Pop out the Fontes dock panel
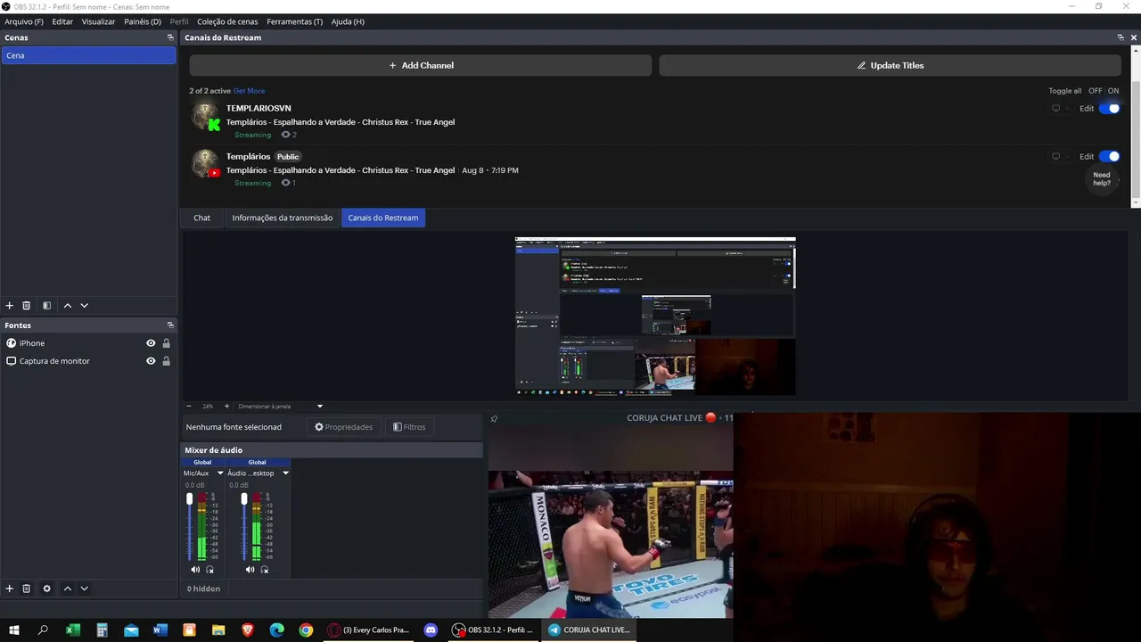The image size is (1141, 642). (x=170, y=325)
